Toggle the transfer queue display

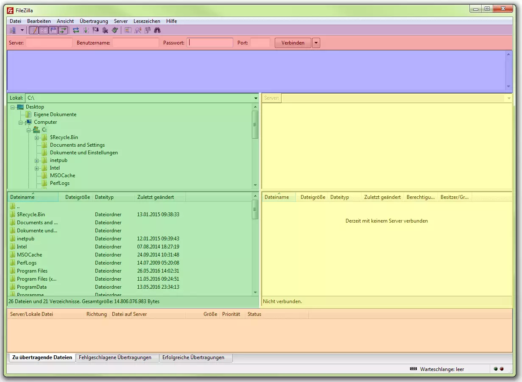(x=63, y=30)
